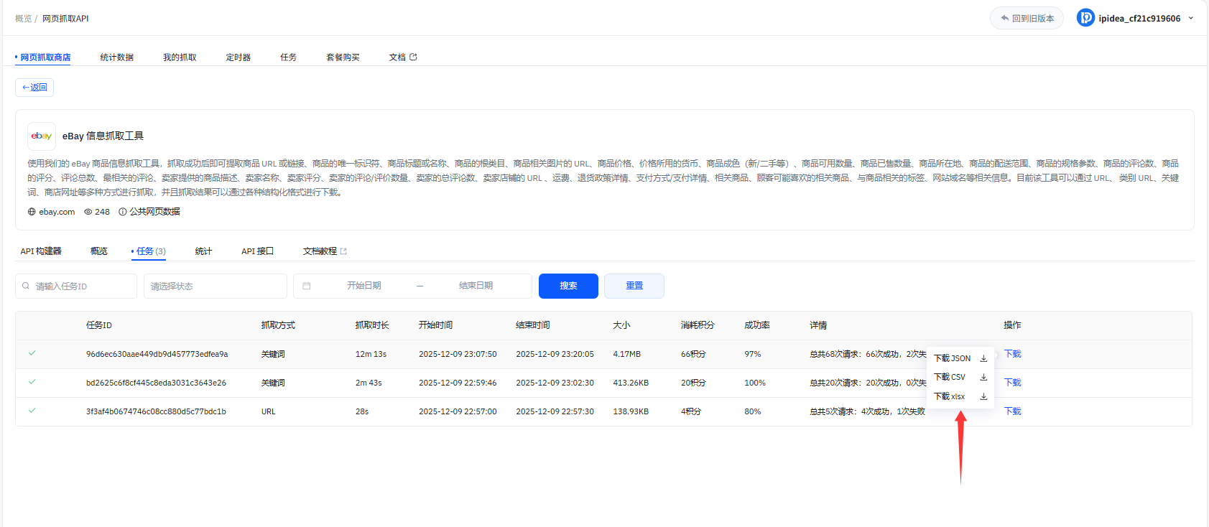Click the 重置 reset button
Screen dimensions: 1209x527
point(634,286)
